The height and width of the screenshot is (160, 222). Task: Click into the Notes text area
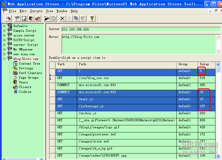click(x=139, y=44)
